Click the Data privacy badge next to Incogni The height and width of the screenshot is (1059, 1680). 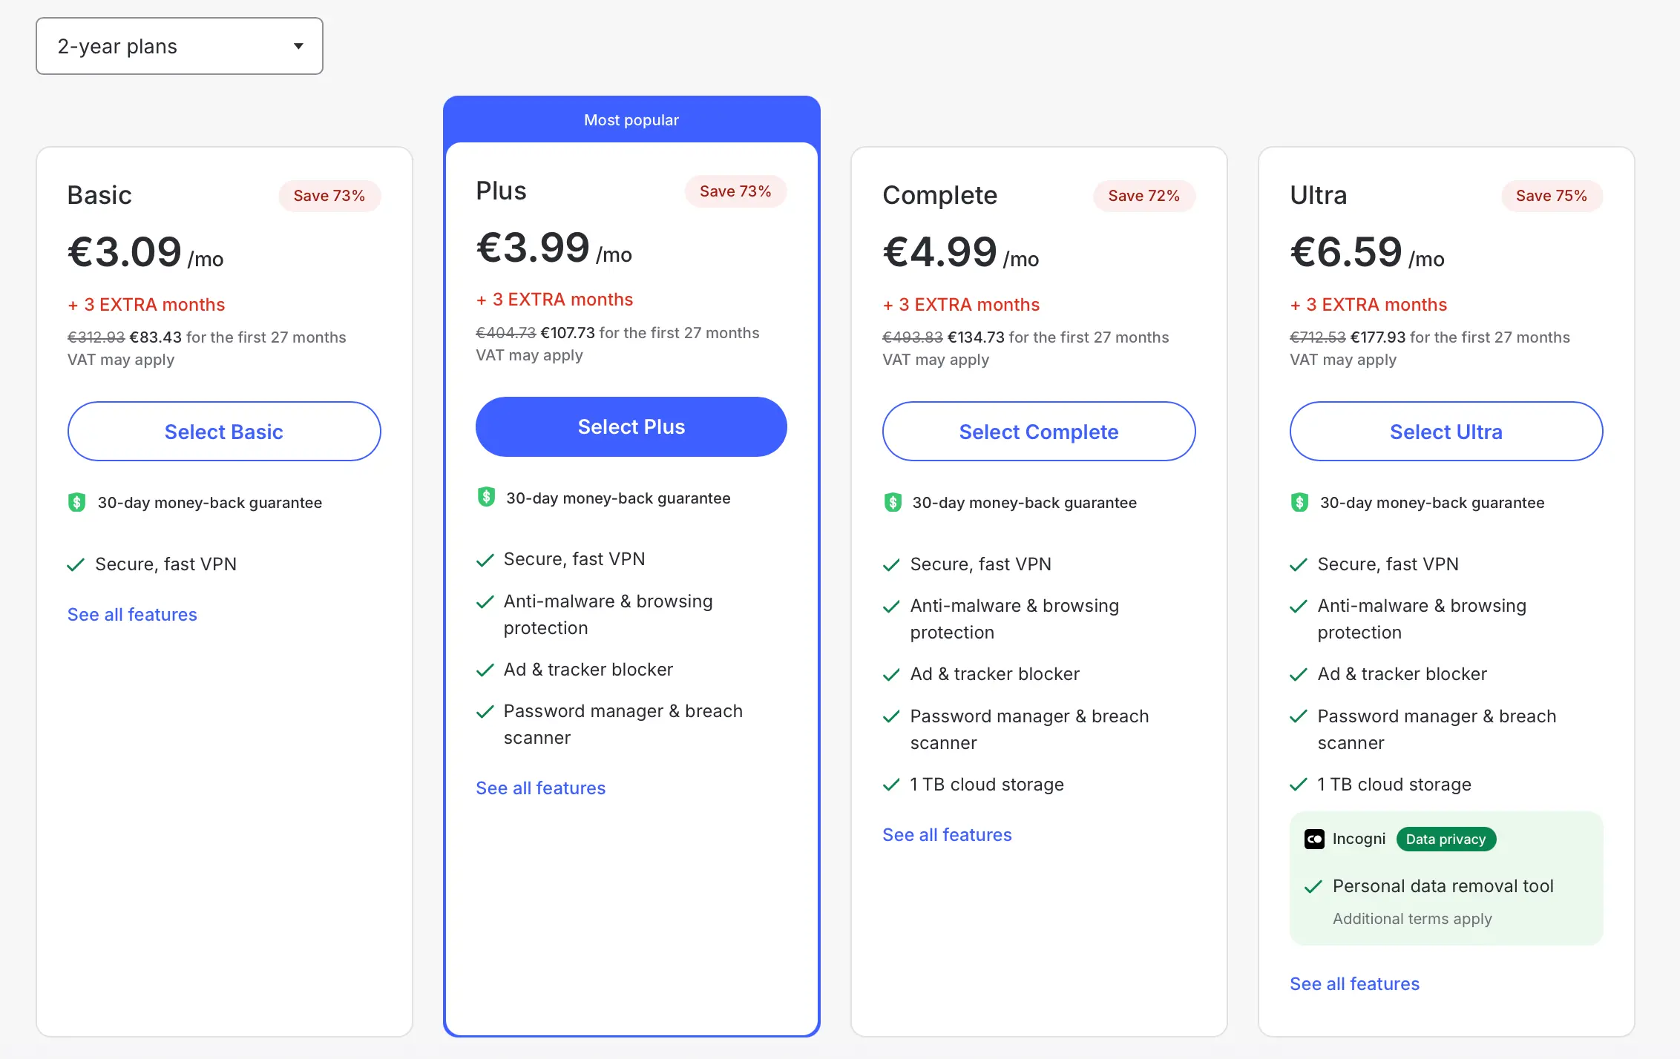point(1446,839)
